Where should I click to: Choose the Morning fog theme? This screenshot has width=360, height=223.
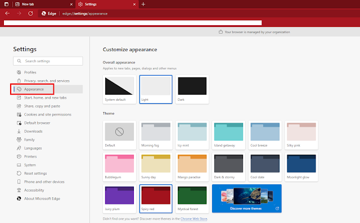[x=156, y=135]
